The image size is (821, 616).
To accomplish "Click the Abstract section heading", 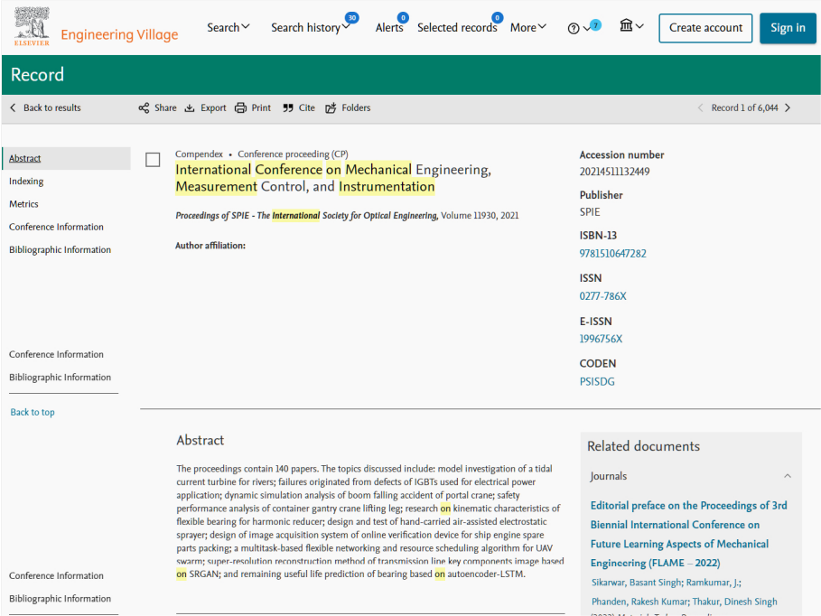I will 200,440.
